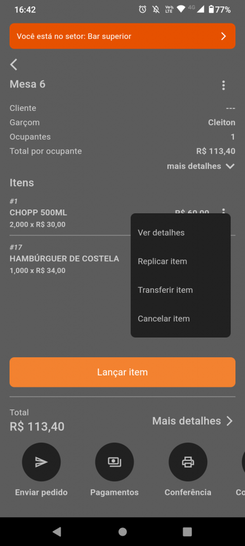
Task: Open Mesa 6 three-dot options menu
Action: [x=224, y=85]
